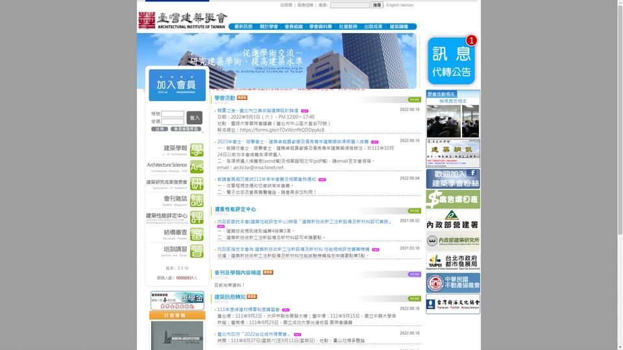Open the 內政部營建署 banner link
Screen dimensions: 623x350
point(453,220)
